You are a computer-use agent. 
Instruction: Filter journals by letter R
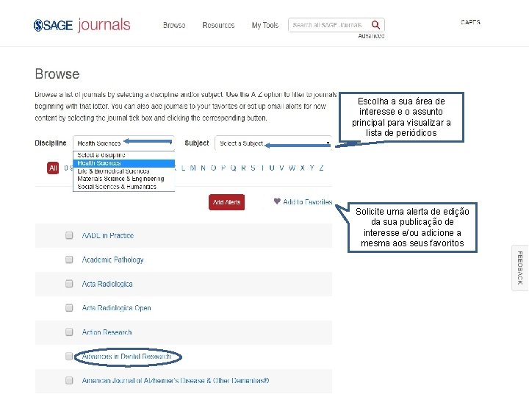tap(243, 168)
